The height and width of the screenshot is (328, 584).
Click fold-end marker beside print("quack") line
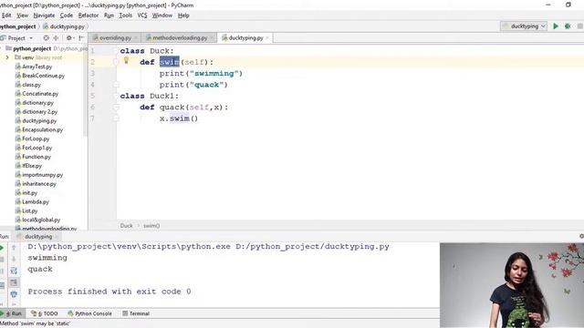pos(116,85)
